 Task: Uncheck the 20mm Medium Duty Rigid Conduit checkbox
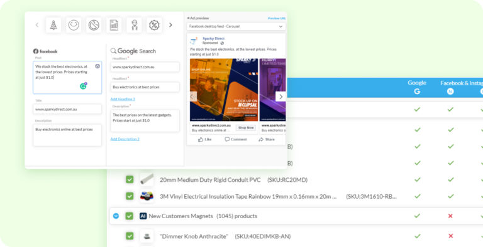(130, 179)
